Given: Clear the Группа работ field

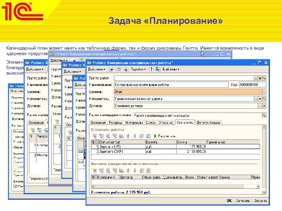Looking at the screenshot, I should click(260, 79).
